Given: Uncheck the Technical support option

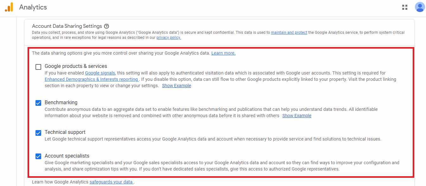Looking at the screenshot, I should [x=38, y=133].
